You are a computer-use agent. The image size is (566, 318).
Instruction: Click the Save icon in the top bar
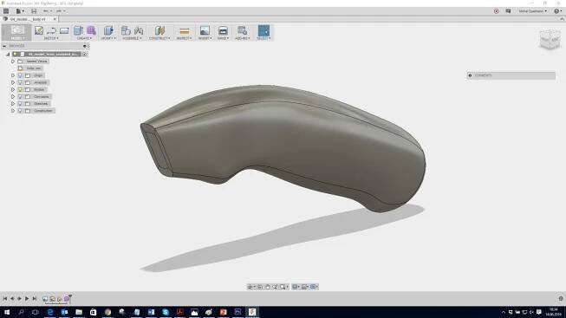tap(34, 11)
